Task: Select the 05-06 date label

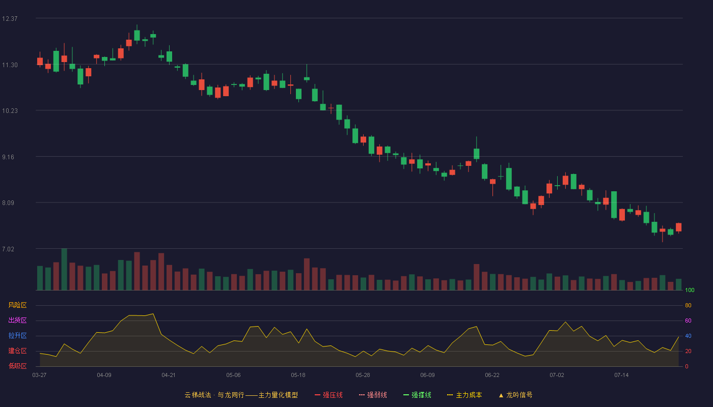Action: (233, 375)
